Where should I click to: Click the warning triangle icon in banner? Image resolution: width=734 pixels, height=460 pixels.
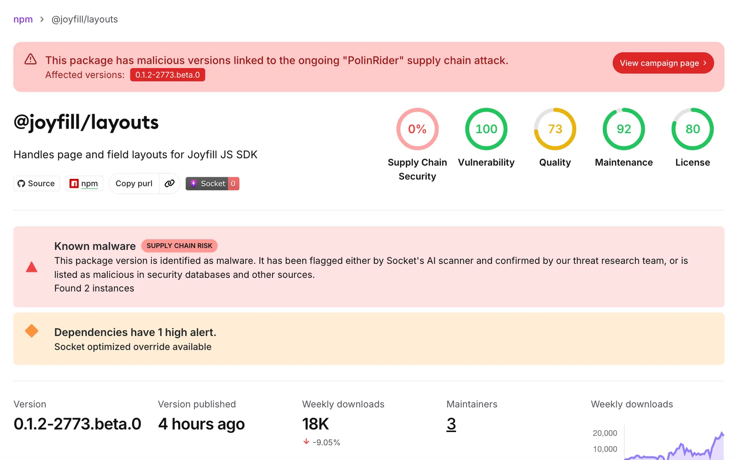[30, 59]
